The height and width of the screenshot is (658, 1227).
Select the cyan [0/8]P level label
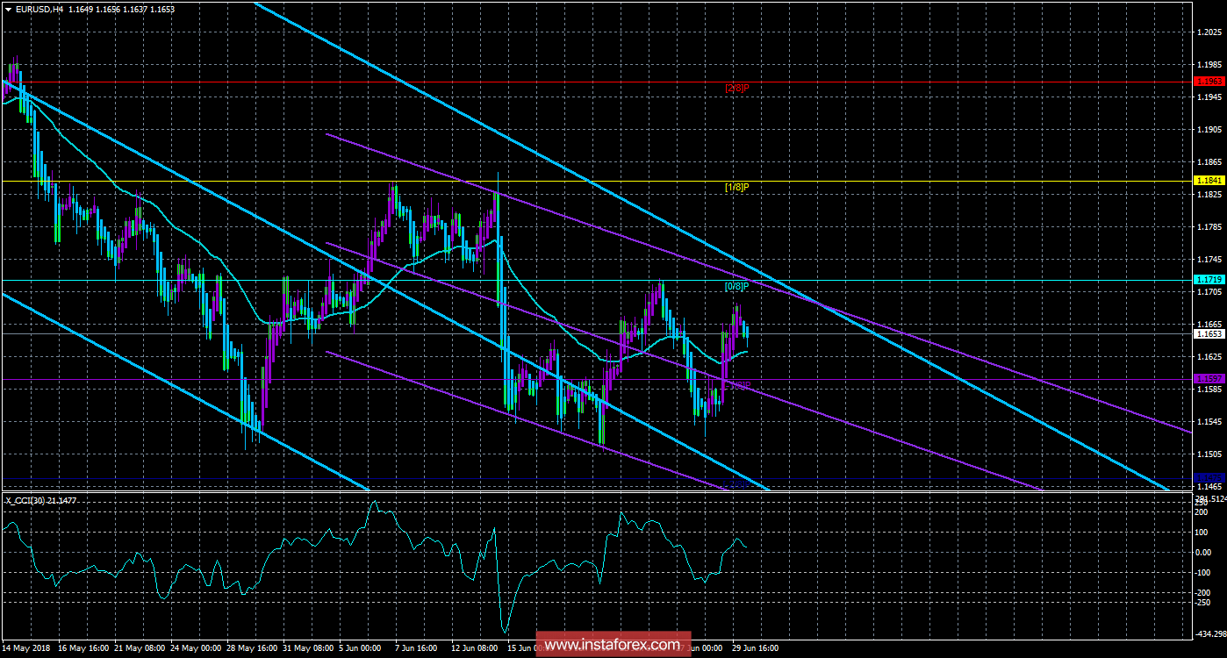coord(736,286)
